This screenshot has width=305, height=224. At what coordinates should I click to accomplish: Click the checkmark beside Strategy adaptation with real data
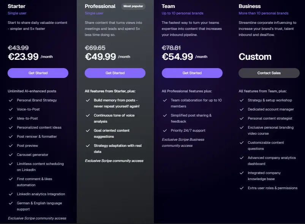coord(88,146)
